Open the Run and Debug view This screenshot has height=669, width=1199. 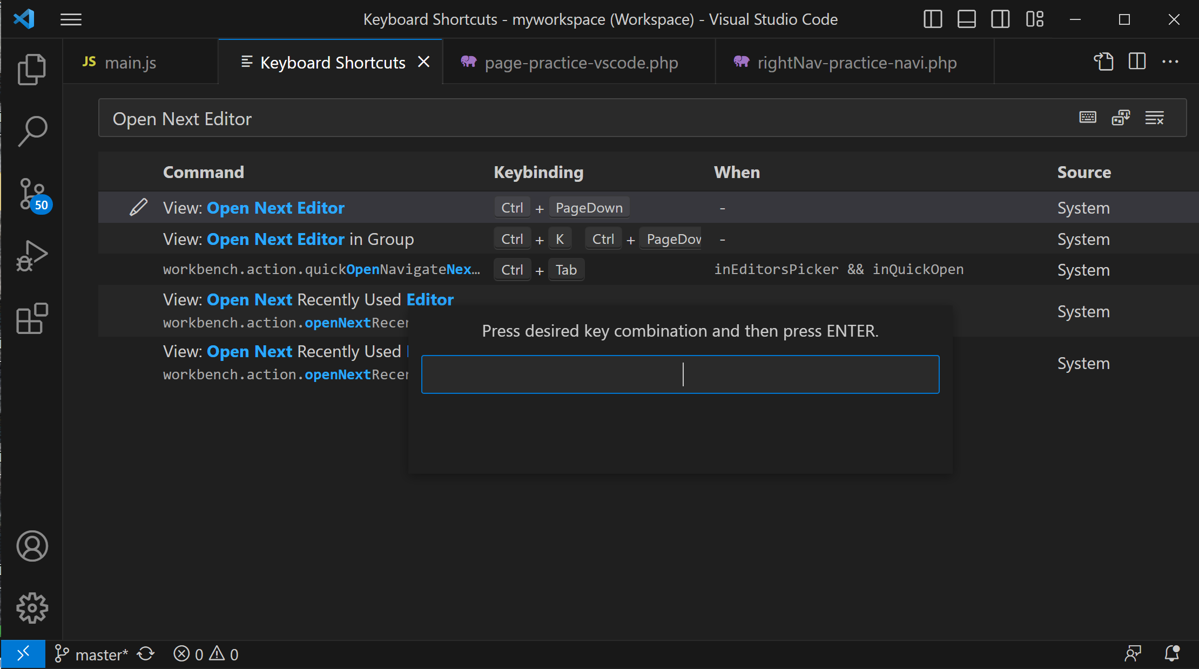[x=32, y=256]
